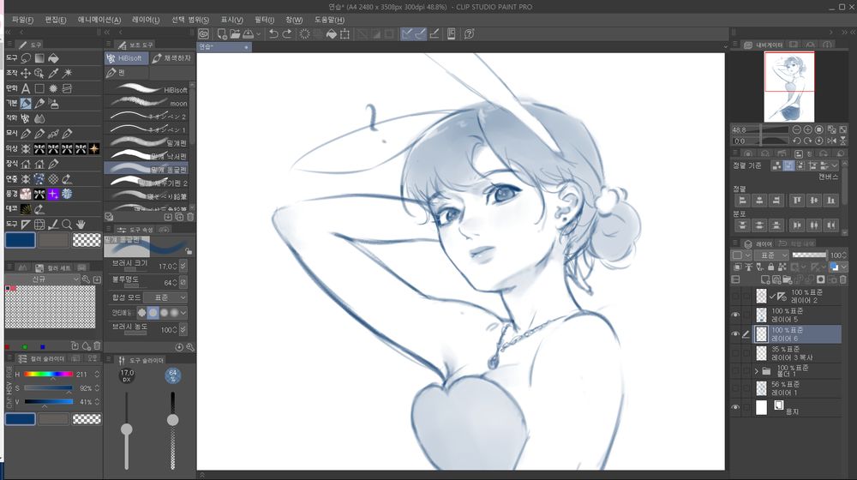The height and width of the screenshot is (480, 857).
Task: Show layer 레이어 1 visibility box
Action: (x=735, y=388)
